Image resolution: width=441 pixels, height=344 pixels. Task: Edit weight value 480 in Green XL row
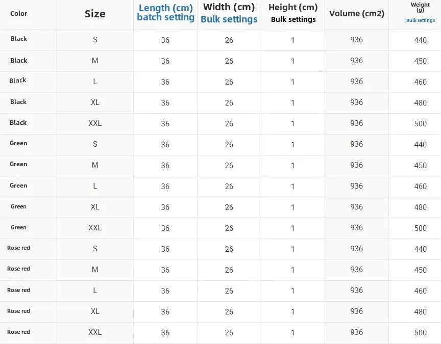[x=421, y=207]
